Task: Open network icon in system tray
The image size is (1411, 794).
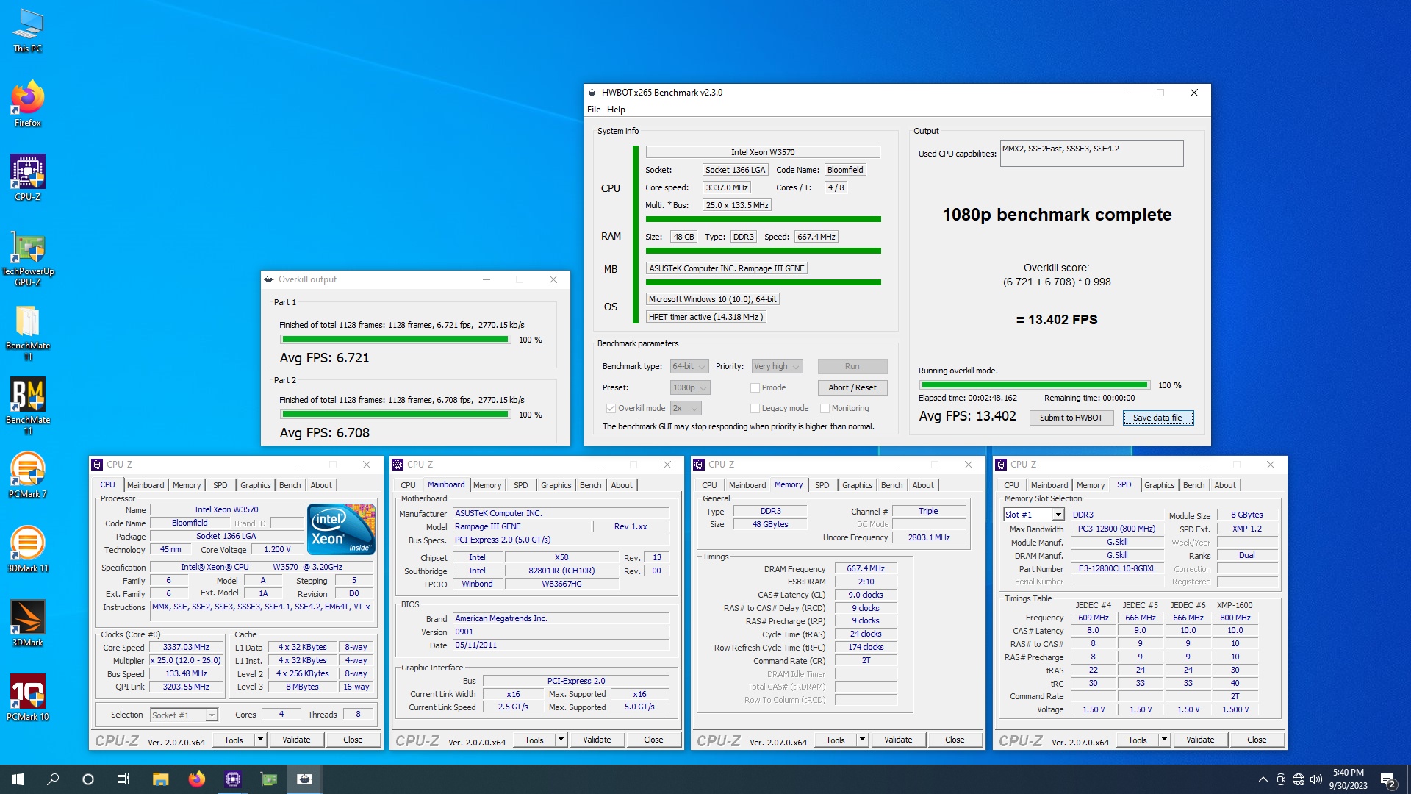Action: [x=1299, y=779]
